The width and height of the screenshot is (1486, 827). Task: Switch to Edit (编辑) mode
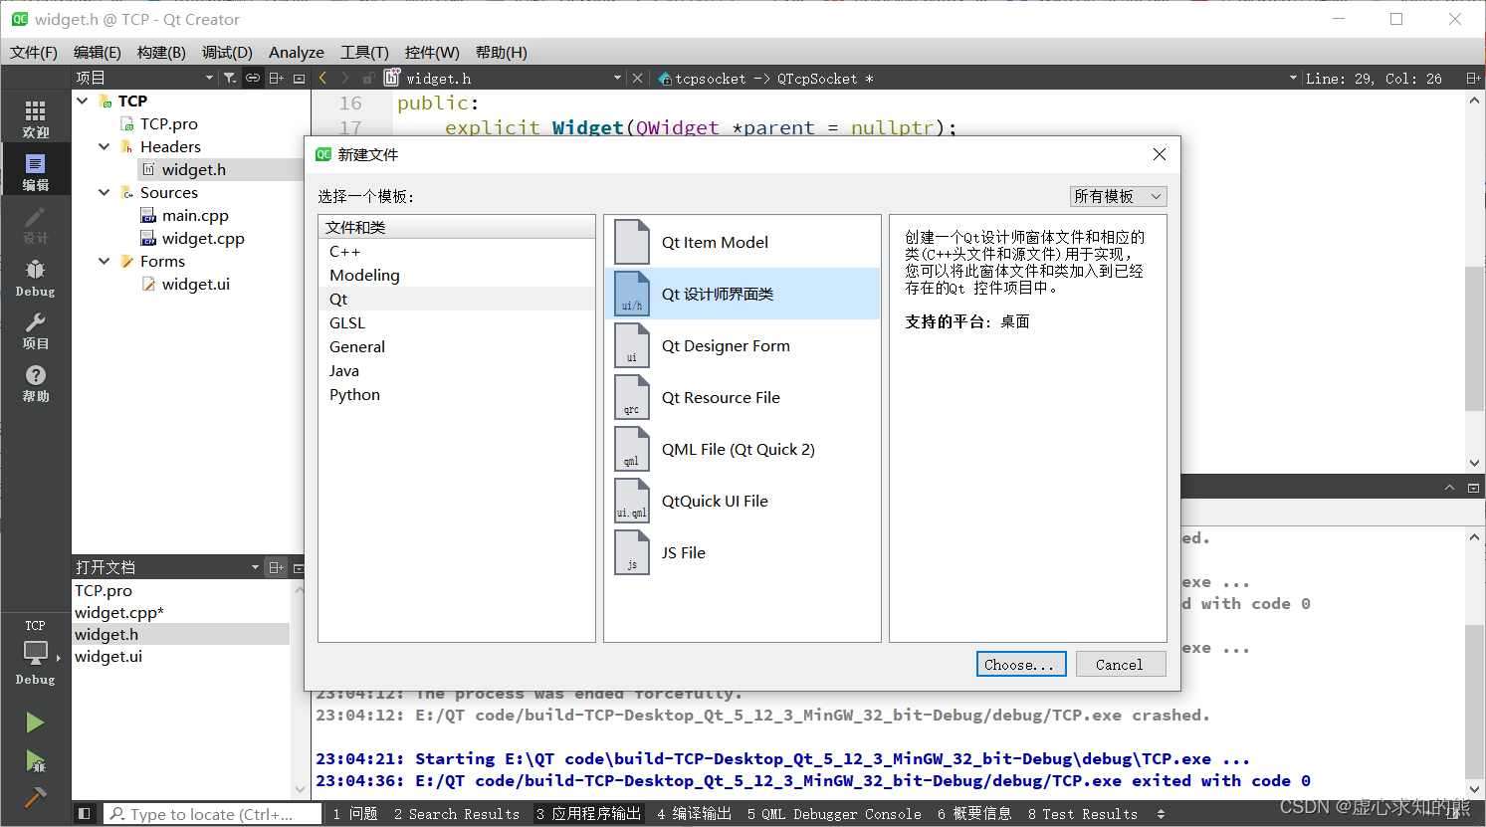pyautogui.click(x=35, y=171)
